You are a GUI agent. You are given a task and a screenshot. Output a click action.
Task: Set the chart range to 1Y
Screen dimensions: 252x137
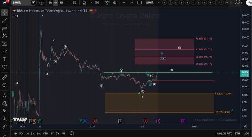click(52, 133)
